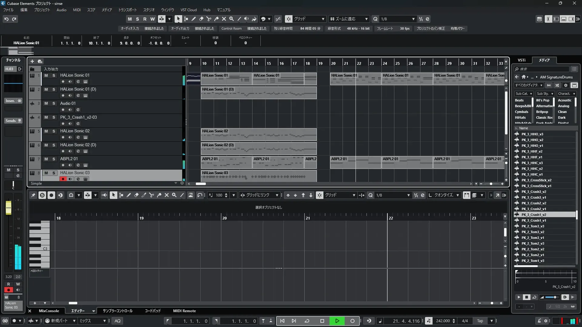Switch to the MixConsole tab
582x327 pixels.
[49, 311]
